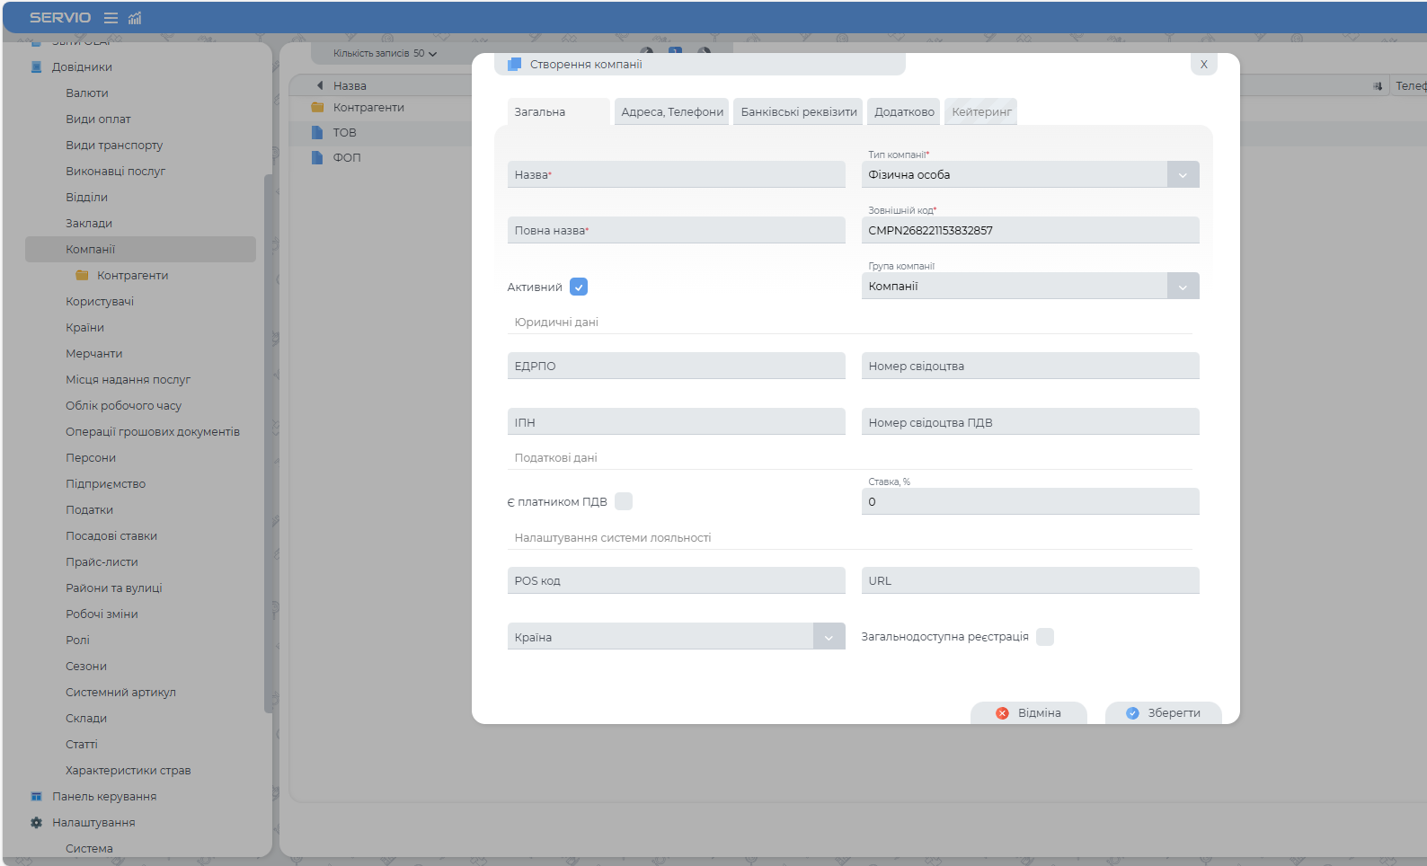Click the Панель керування icon in sidebar

pos(37,797)
